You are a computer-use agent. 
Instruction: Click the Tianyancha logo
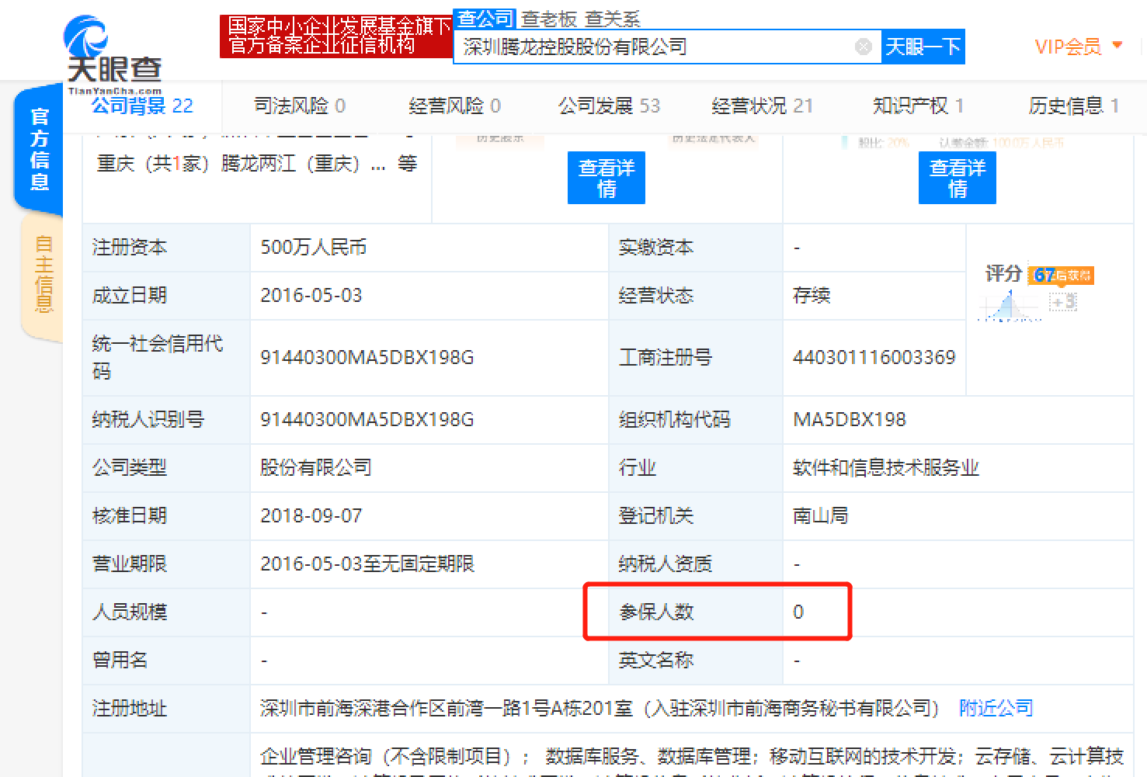(113, 54)
